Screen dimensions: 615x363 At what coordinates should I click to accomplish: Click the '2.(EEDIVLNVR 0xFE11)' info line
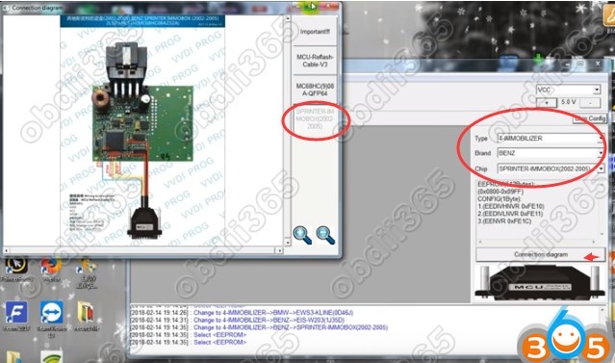[x=510, y=214]
